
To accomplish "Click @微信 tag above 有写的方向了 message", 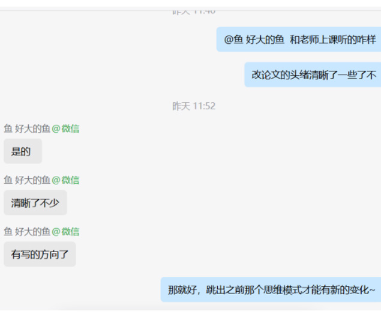I will coord(65,232).
